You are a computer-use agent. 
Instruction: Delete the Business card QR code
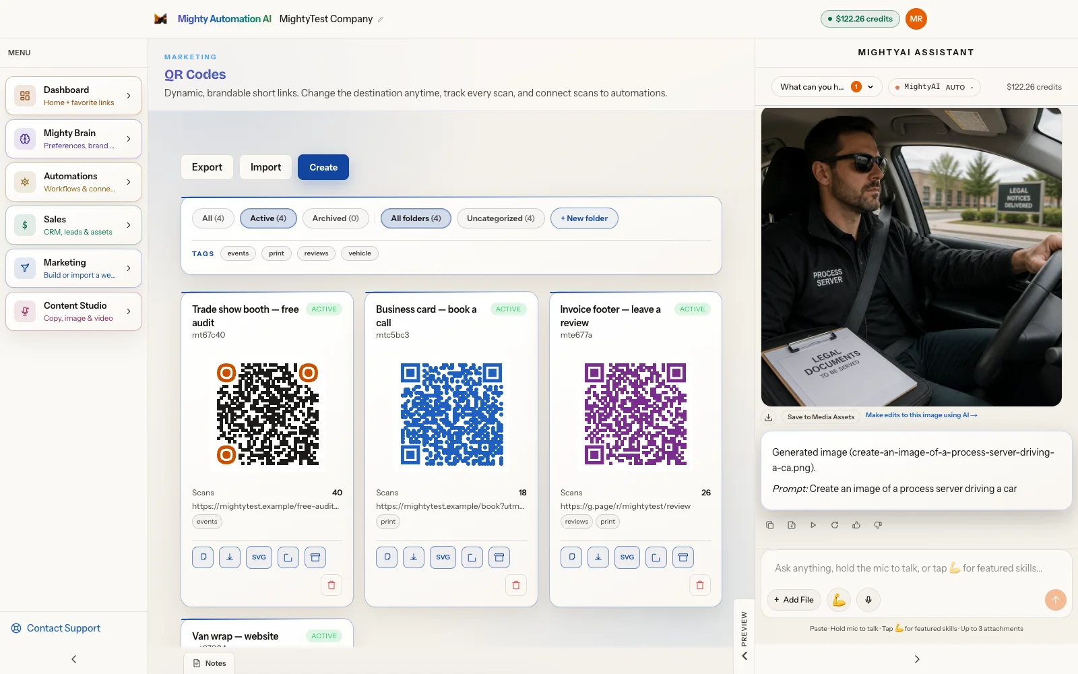(516, 585)
